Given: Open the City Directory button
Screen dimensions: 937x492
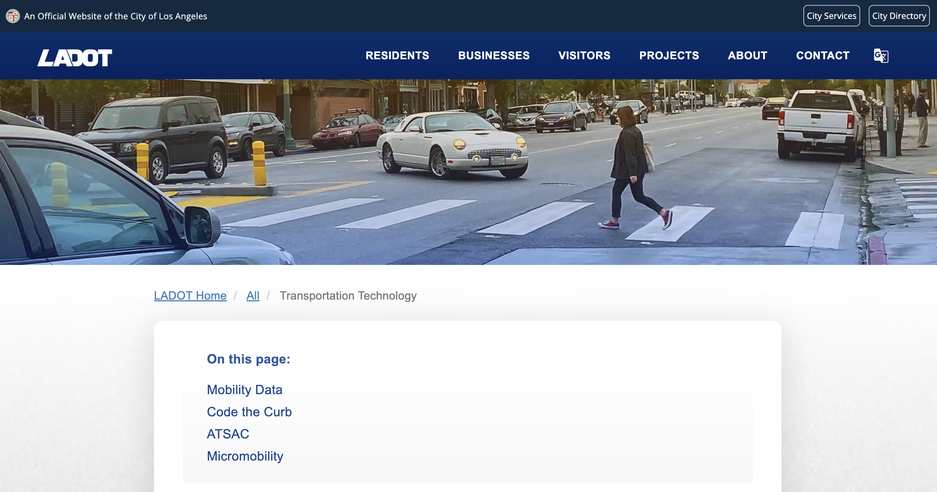Looking at the screenshot, I should [898, 16].
